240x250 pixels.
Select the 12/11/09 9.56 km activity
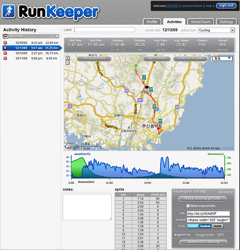point(31,58)
